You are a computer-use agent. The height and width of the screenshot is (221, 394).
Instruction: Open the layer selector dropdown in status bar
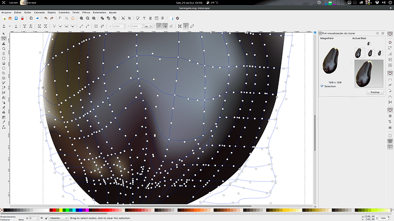(x=59, y=218)
